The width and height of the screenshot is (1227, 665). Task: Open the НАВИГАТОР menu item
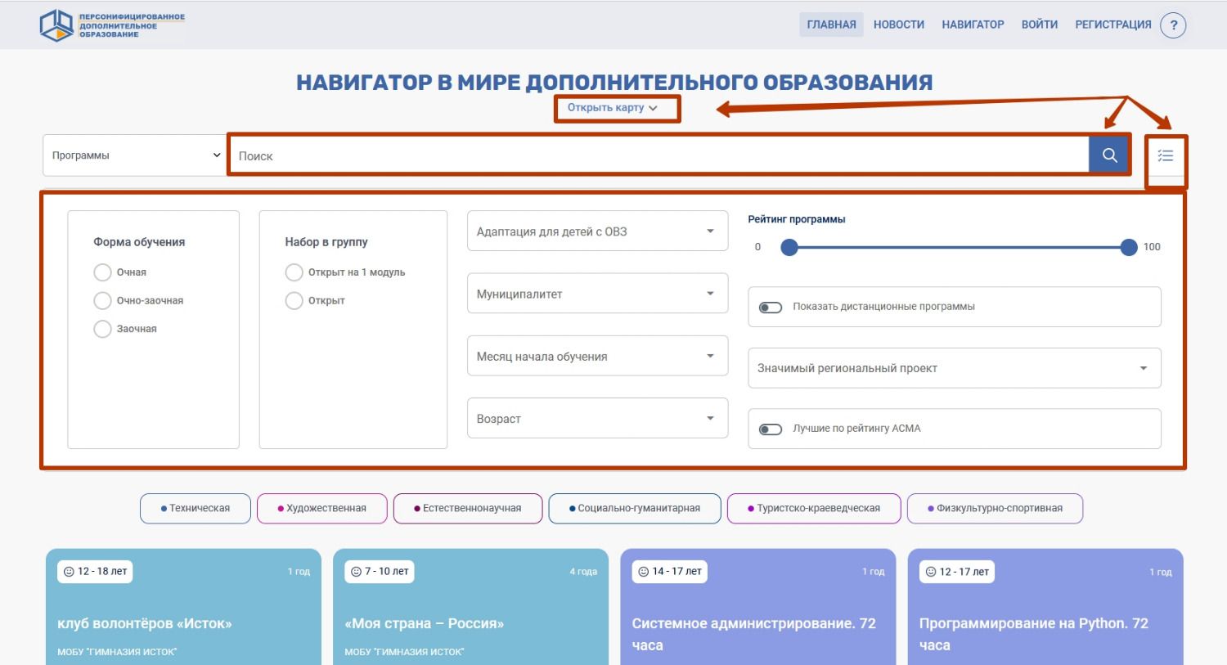[973, 25]
